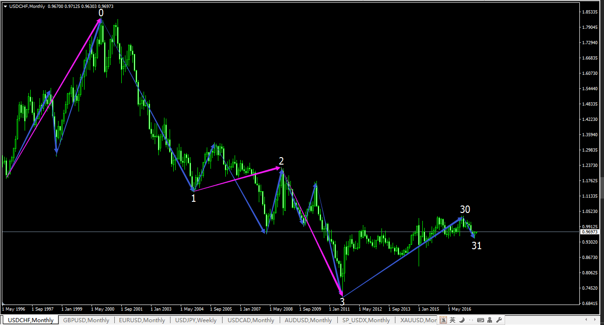Switch to the EURUSD,Monthly tab
Screen dimensions: 604x325
(142, 320)
